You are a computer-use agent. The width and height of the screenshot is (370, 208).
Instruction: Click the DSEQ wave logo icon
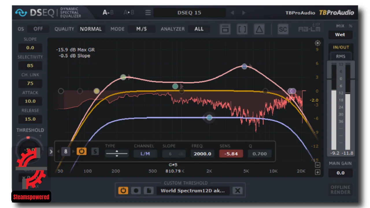pos(21,13)
